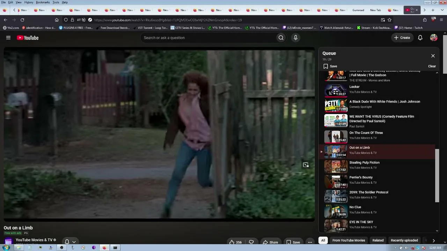
Task: Open the Firefox View menu
Action: (19, 2)
